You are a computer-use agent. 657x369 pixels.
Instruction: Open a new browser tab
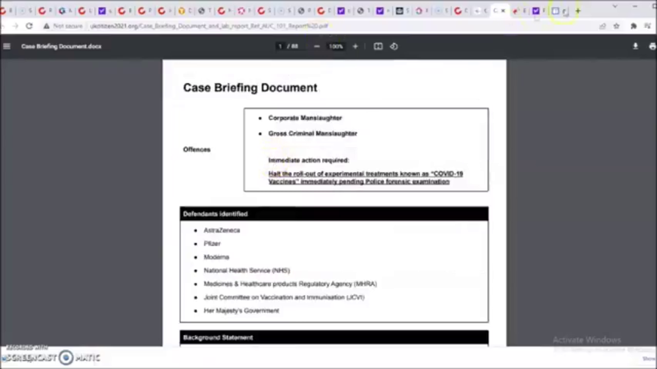click(578, 11)
